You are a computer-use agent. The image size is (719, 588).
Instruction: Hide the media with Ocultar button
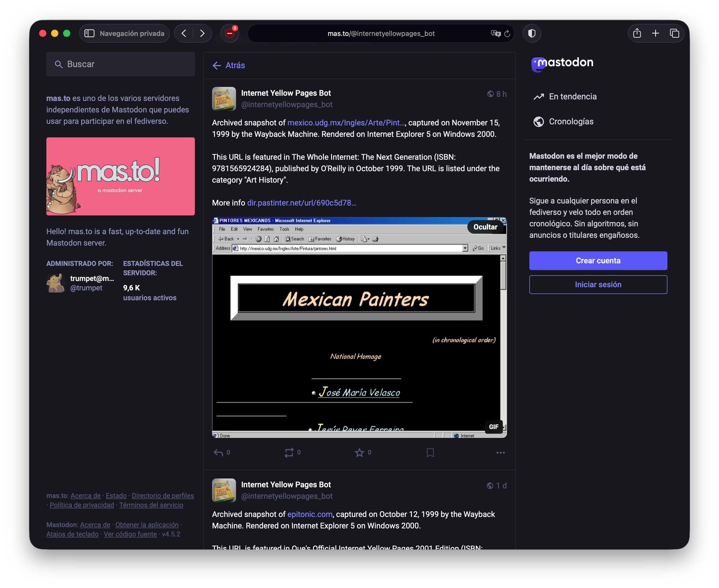pyautogui.click(x=485, y=227)
